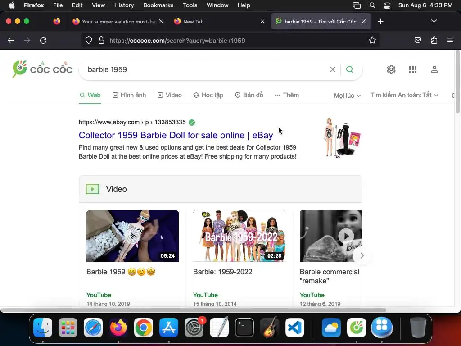Open the apps grid menu

(413, 69)
